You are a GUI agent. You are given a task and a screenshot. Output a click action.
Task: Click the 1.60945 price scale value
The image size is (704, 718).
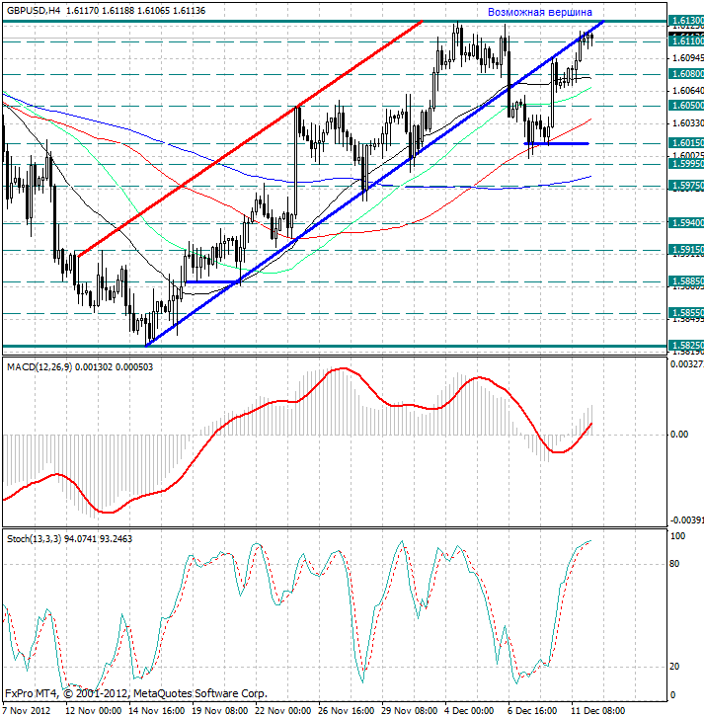click(687, 58)
